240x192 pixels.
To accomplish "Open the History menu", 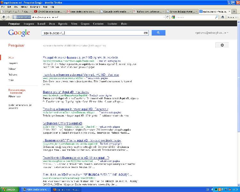I will (x=24, y=7).
